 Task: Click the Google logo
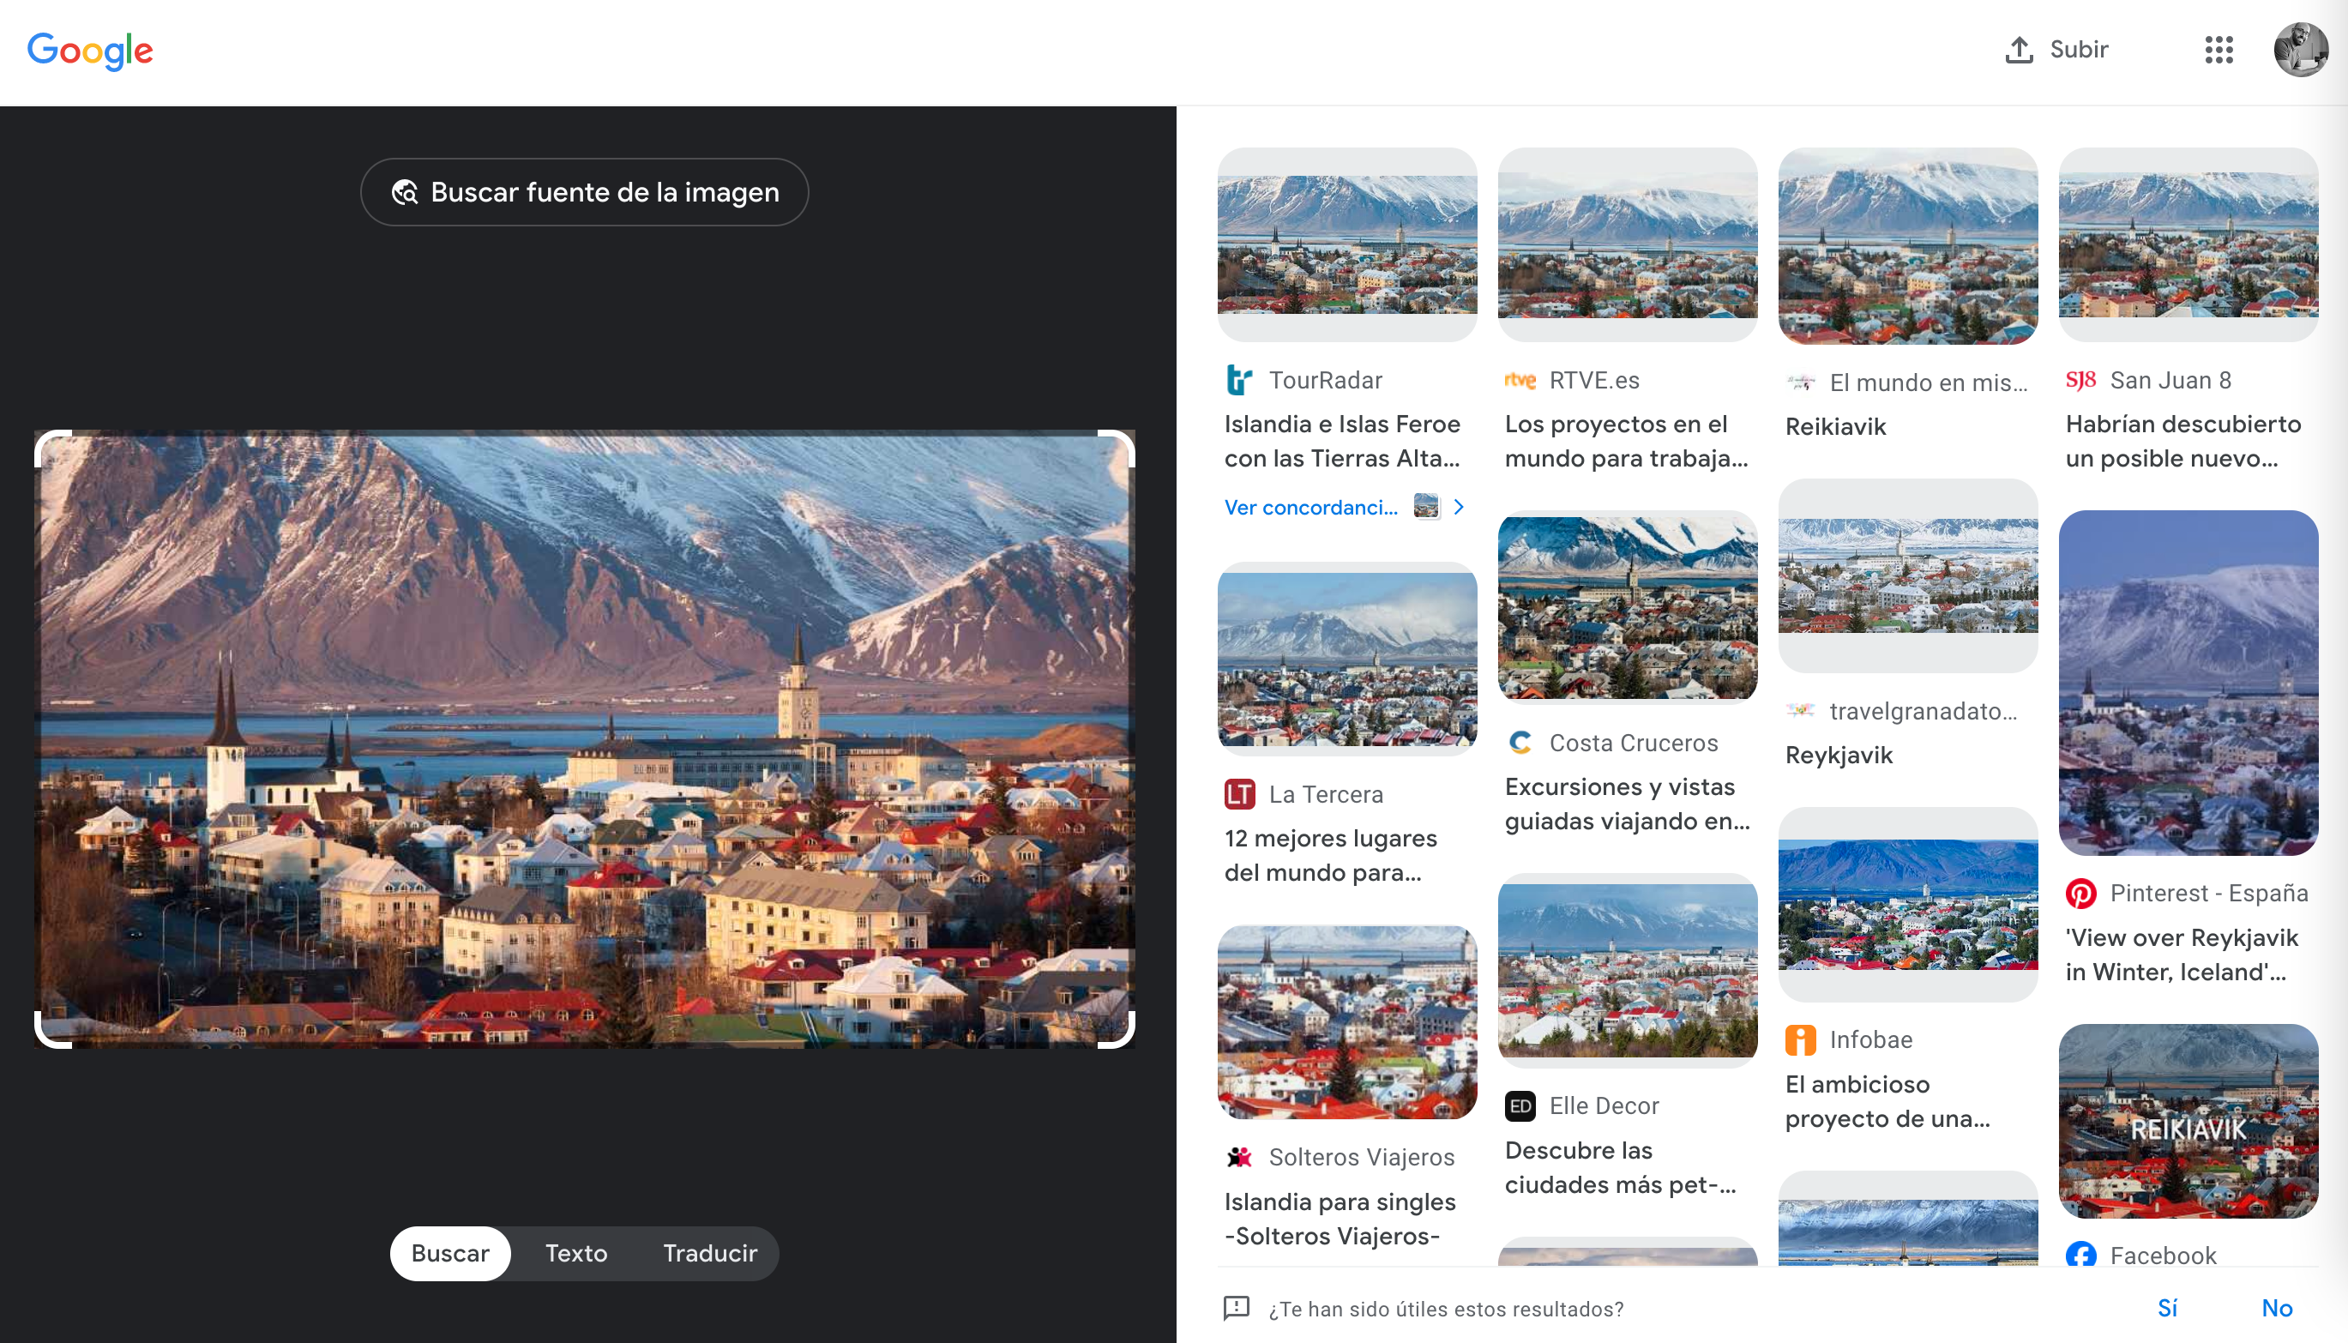click(89, 51)
